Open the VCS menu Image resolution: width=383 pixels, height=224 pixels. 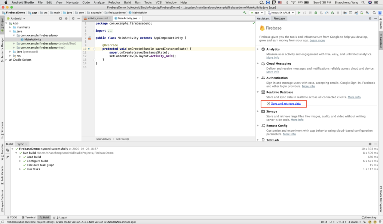159,3
